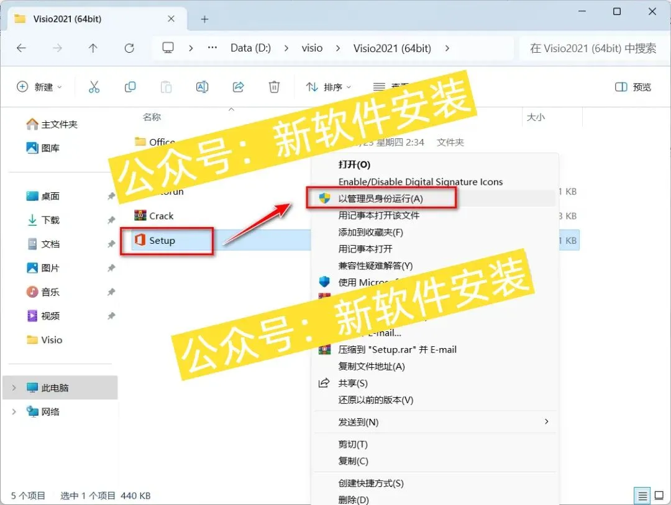Delete the selected file with trash icon
The image size is (671, 505).
275,87
